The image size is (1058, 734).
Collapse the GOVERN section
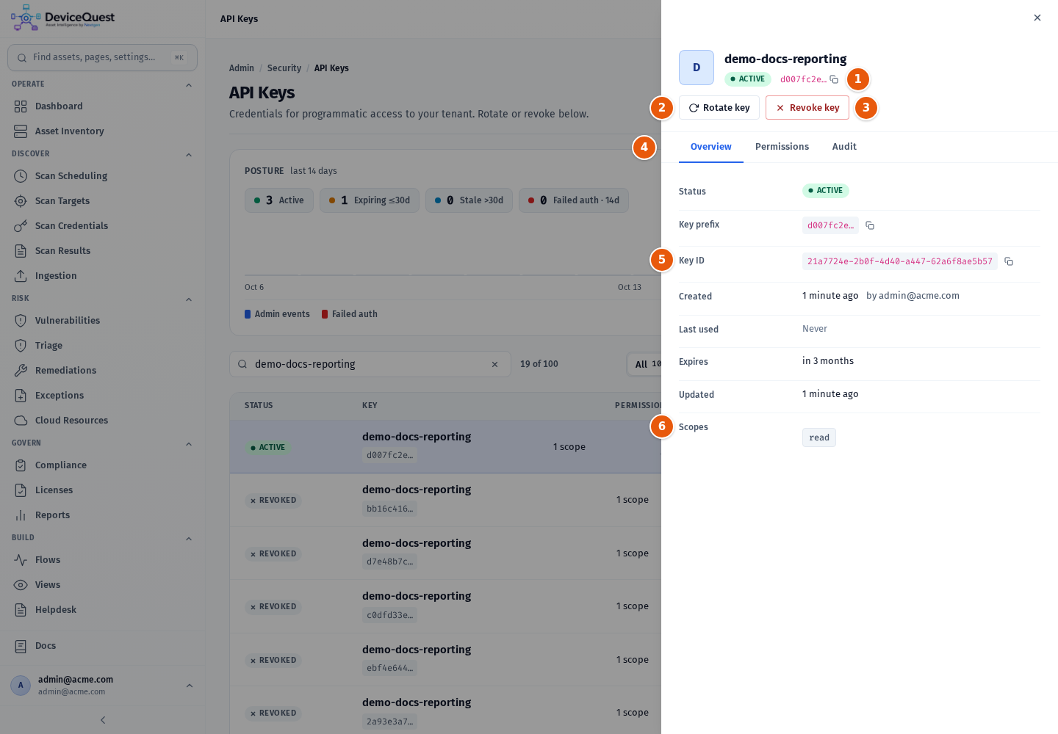tap(189, 443)
